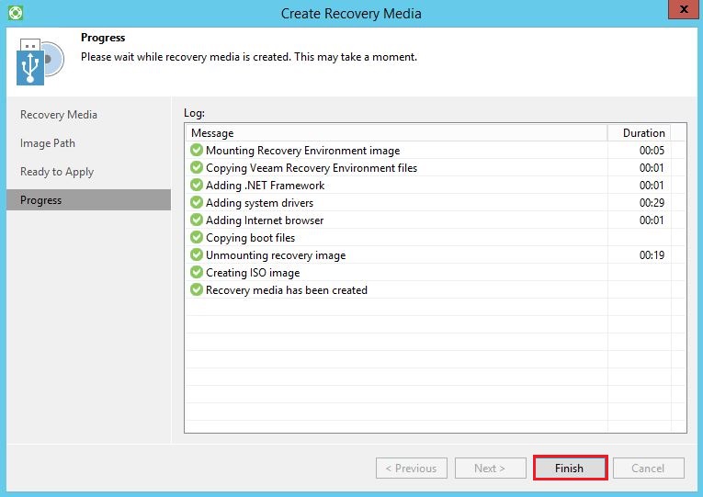Click green check beside Recovery media has been created
This screenshot has width=703, height=497.
pyautogui.click(x=196, y=290)
